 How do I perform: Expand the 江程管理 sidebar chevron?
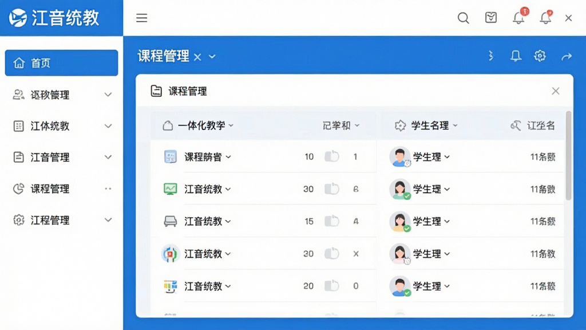108,220
